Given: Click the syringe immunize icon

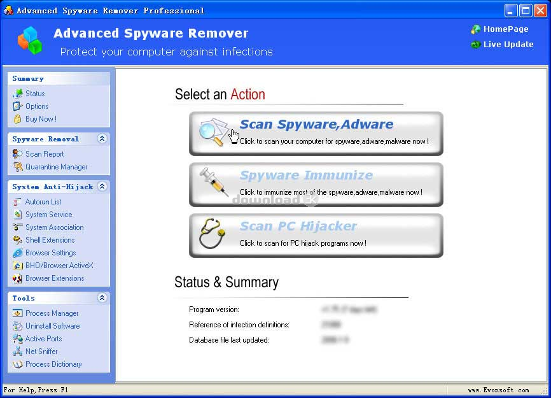Looking at the screenshot, I should (214, 181).
